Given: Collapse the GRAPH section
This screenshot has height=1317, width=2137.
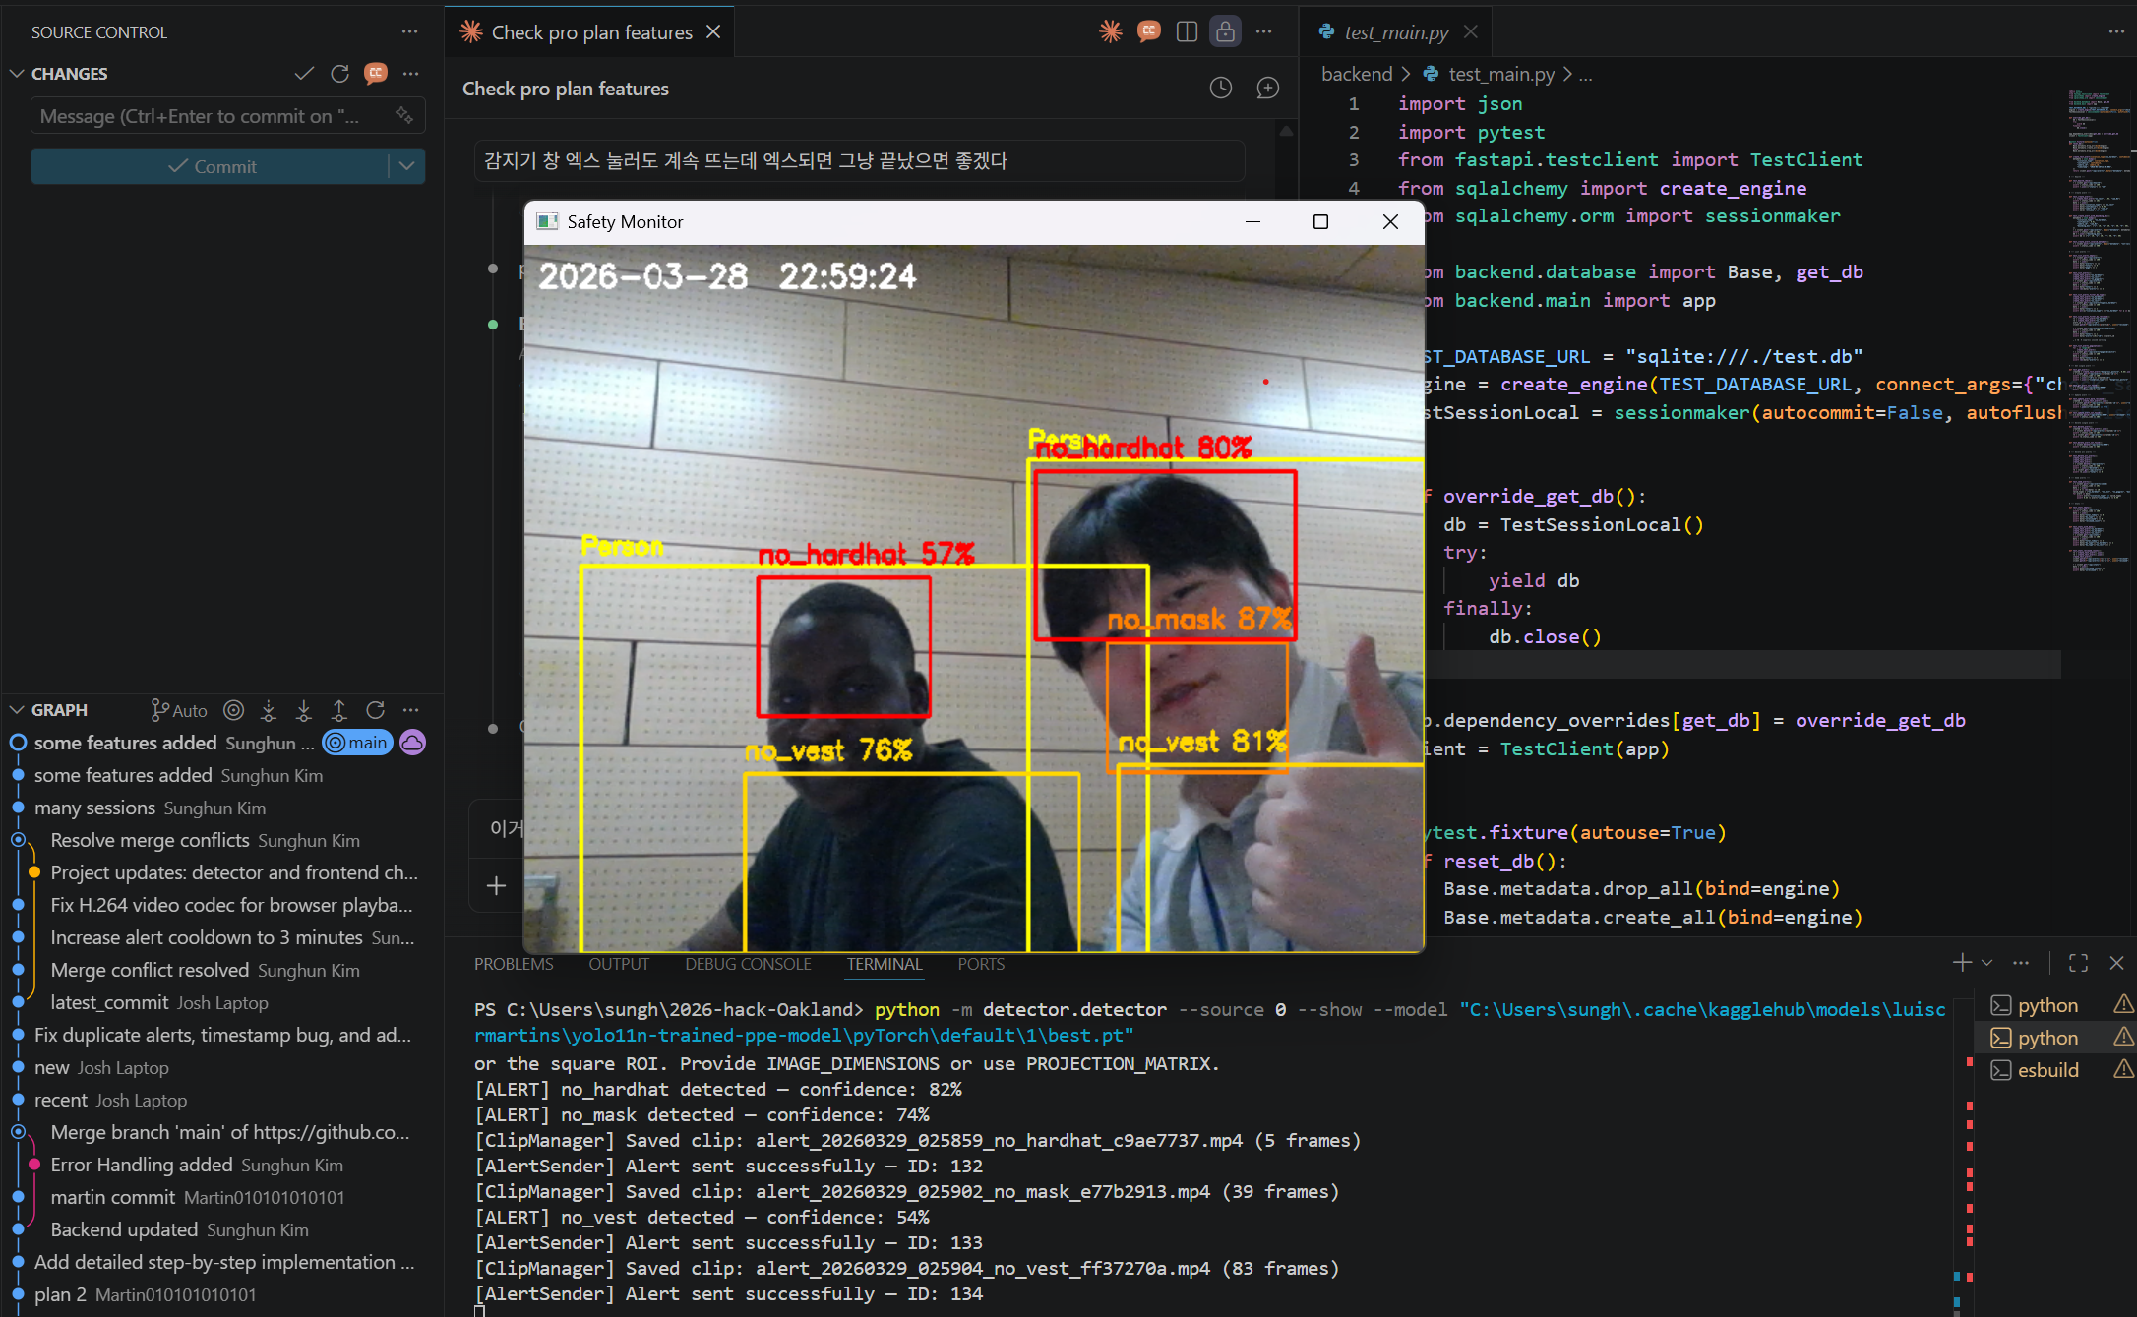Looking at the screenshot, I should 17,710.
